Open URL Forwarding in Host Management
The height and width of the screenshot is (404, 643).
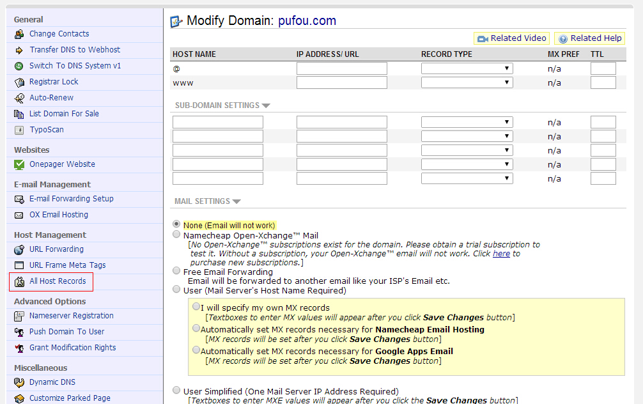point(56,249)
